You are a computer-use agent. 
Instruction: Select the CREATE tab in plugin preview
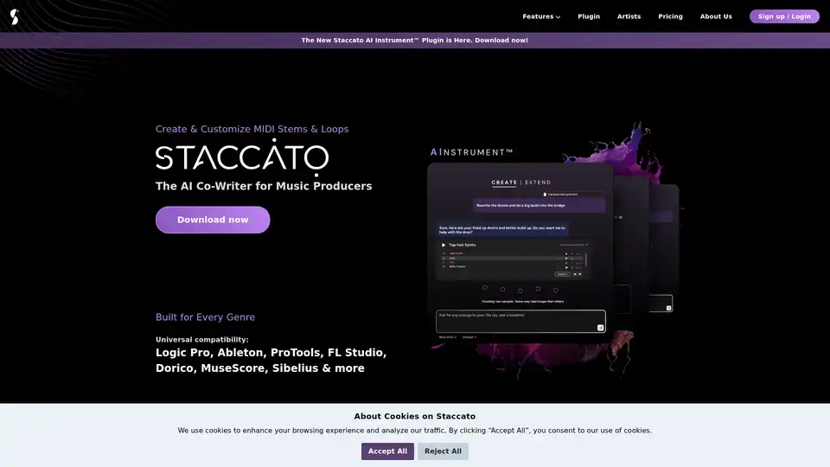504,182
